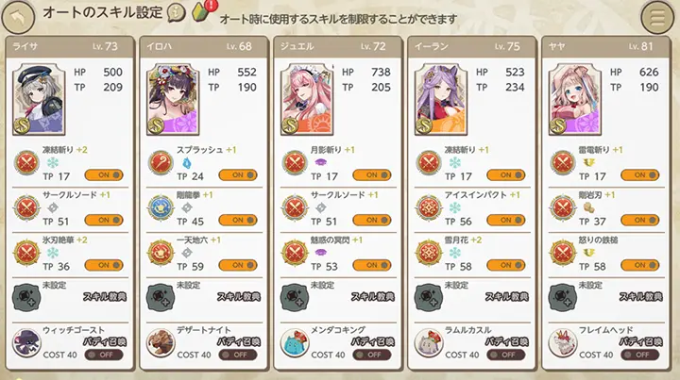680x380 pixels.
Task: Click イロハ's スプラッシュ skill icon
Action: tap(161, 163)
